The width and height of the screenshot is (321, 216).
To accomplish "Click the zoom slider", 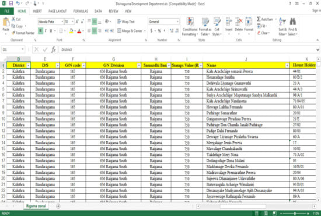I will (x=295, y=213).
